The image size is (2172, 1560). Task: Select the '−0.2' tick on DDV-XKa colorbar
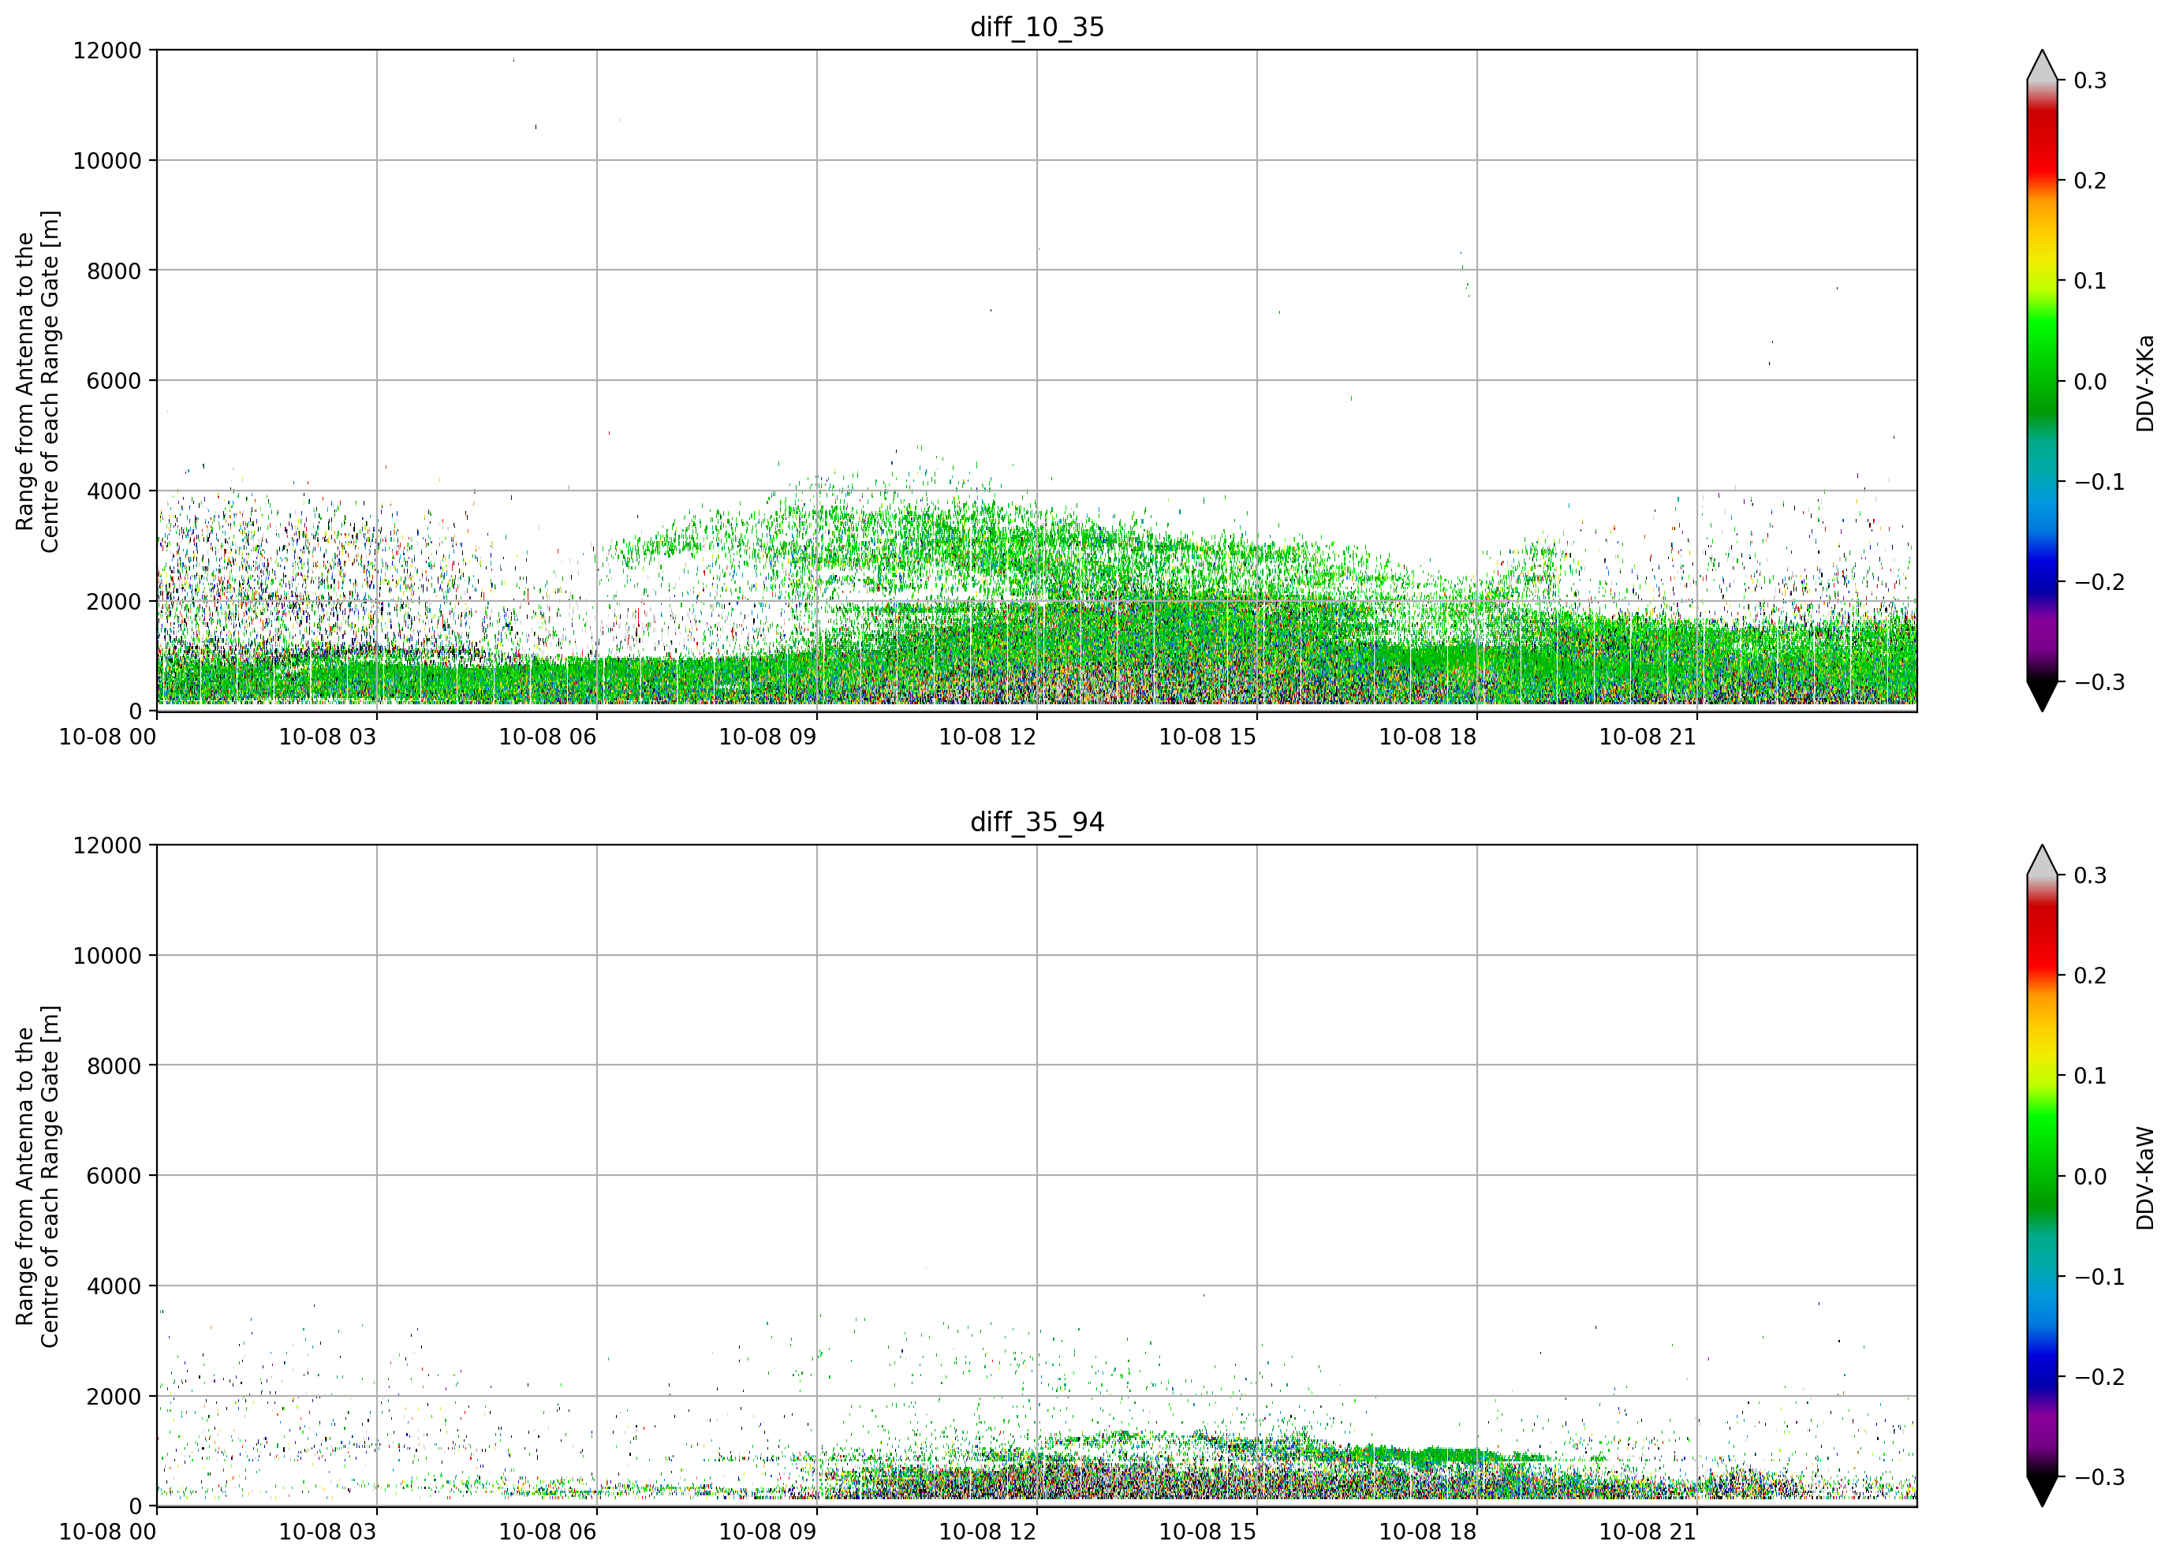coord(2099,582)
